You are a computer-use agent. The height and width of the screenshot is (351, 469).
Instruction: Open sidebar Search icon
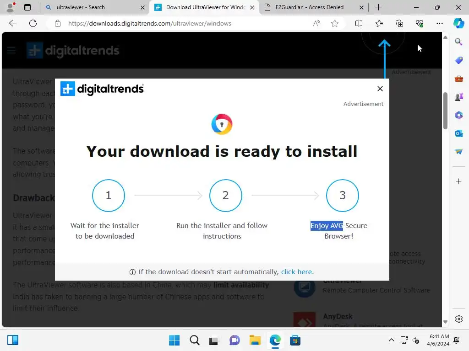(458, 42)
